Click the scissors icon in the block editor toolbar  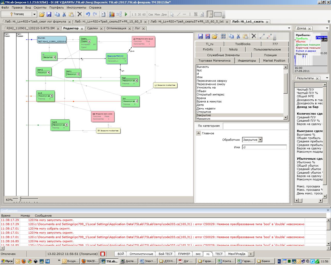click(x=238, y=36)
